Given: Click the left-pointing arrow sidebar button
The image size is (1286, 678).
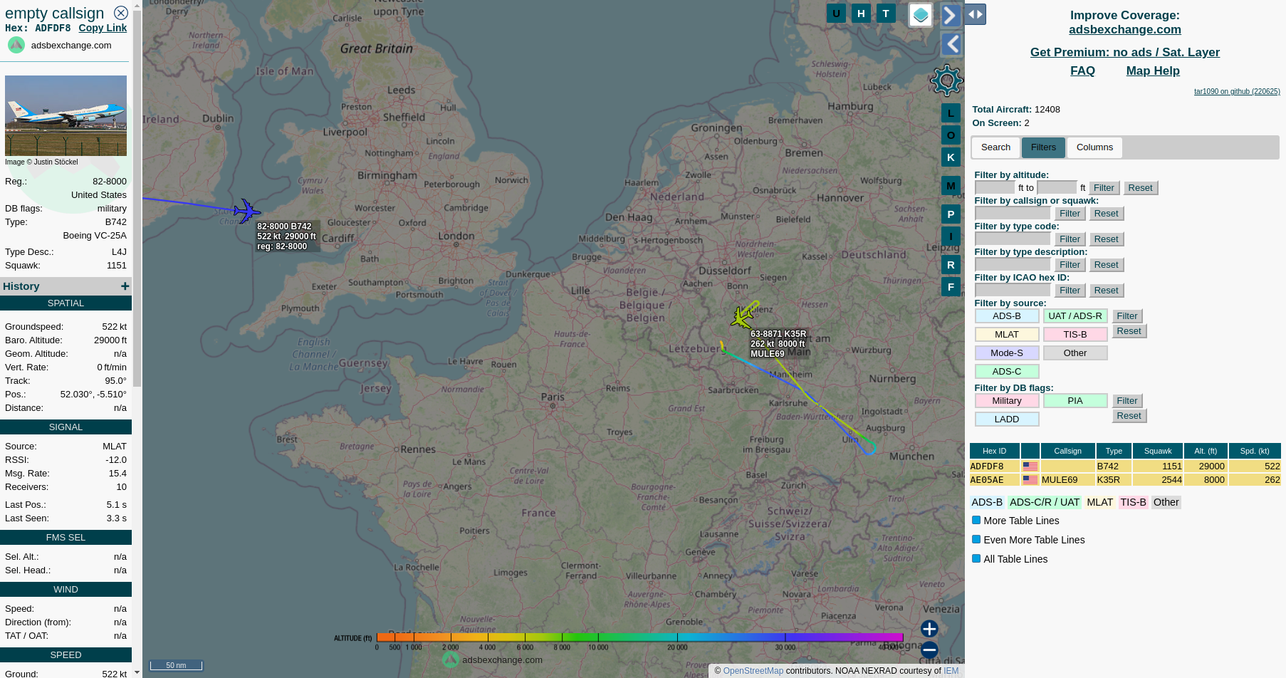Looking at the screenshot, I should click(x=951, y=44).
